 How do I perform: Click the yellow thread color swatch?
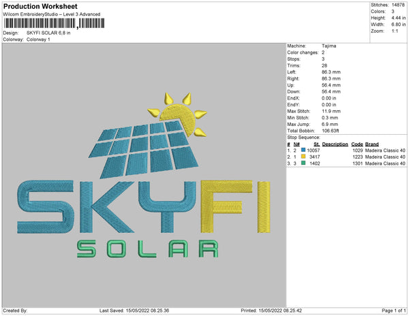(303, 157)
